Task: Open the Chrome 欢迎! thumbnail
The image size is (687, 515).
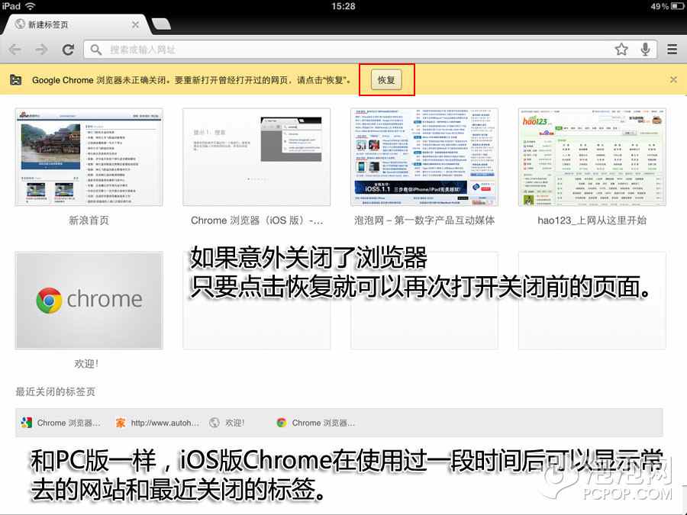Action: pos(89,301)
